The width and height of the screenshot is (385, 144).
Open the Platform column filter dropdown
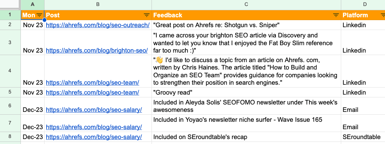[x=383, y=15]
